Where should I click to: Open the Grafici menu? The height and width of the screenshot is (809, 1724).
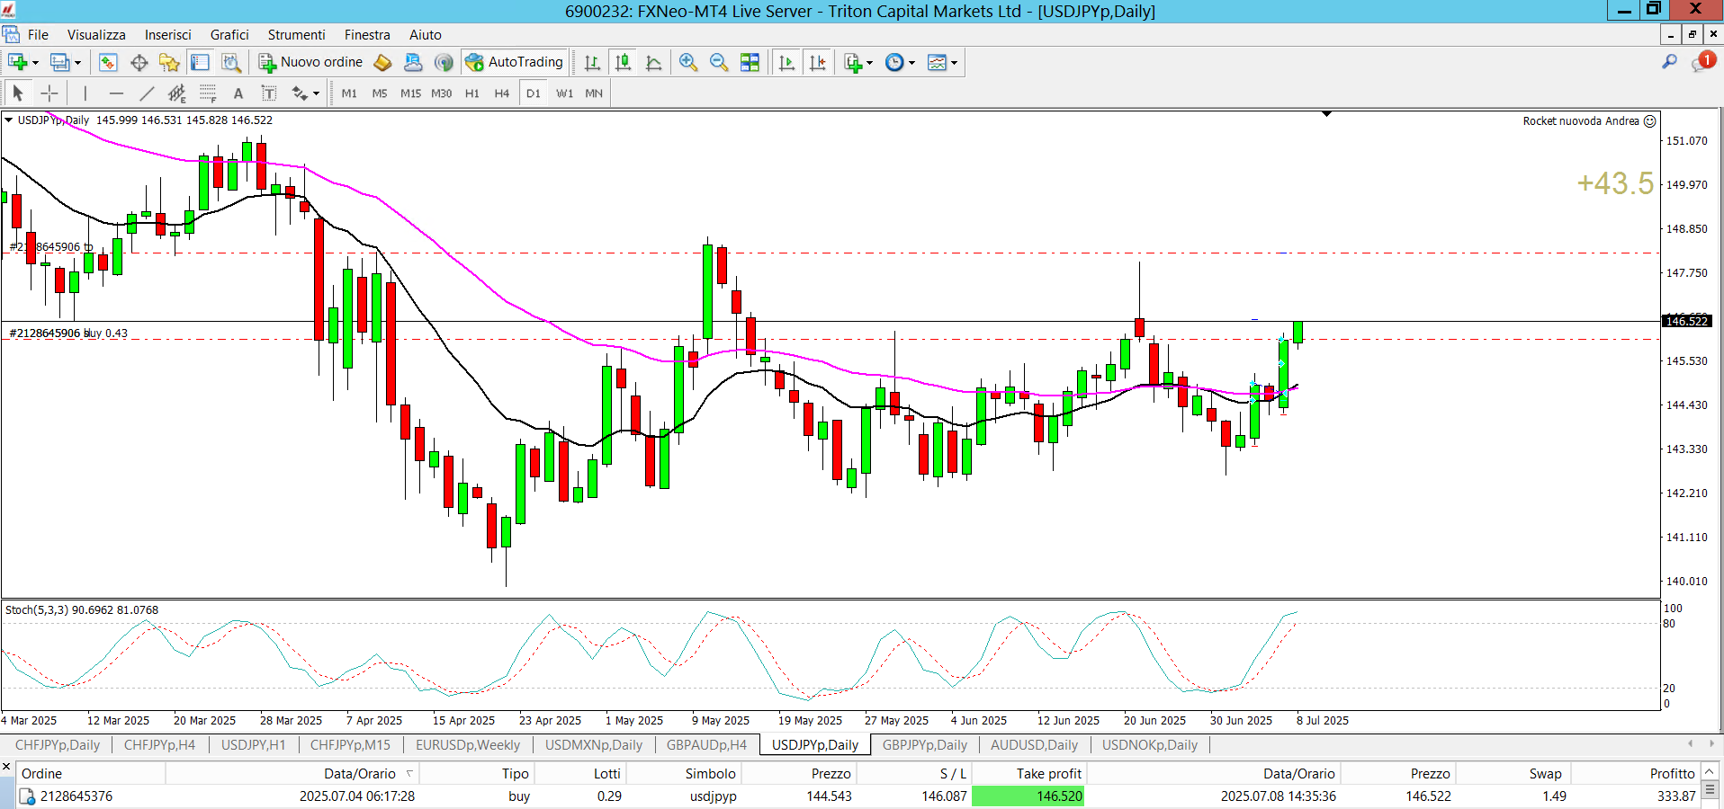229,34
